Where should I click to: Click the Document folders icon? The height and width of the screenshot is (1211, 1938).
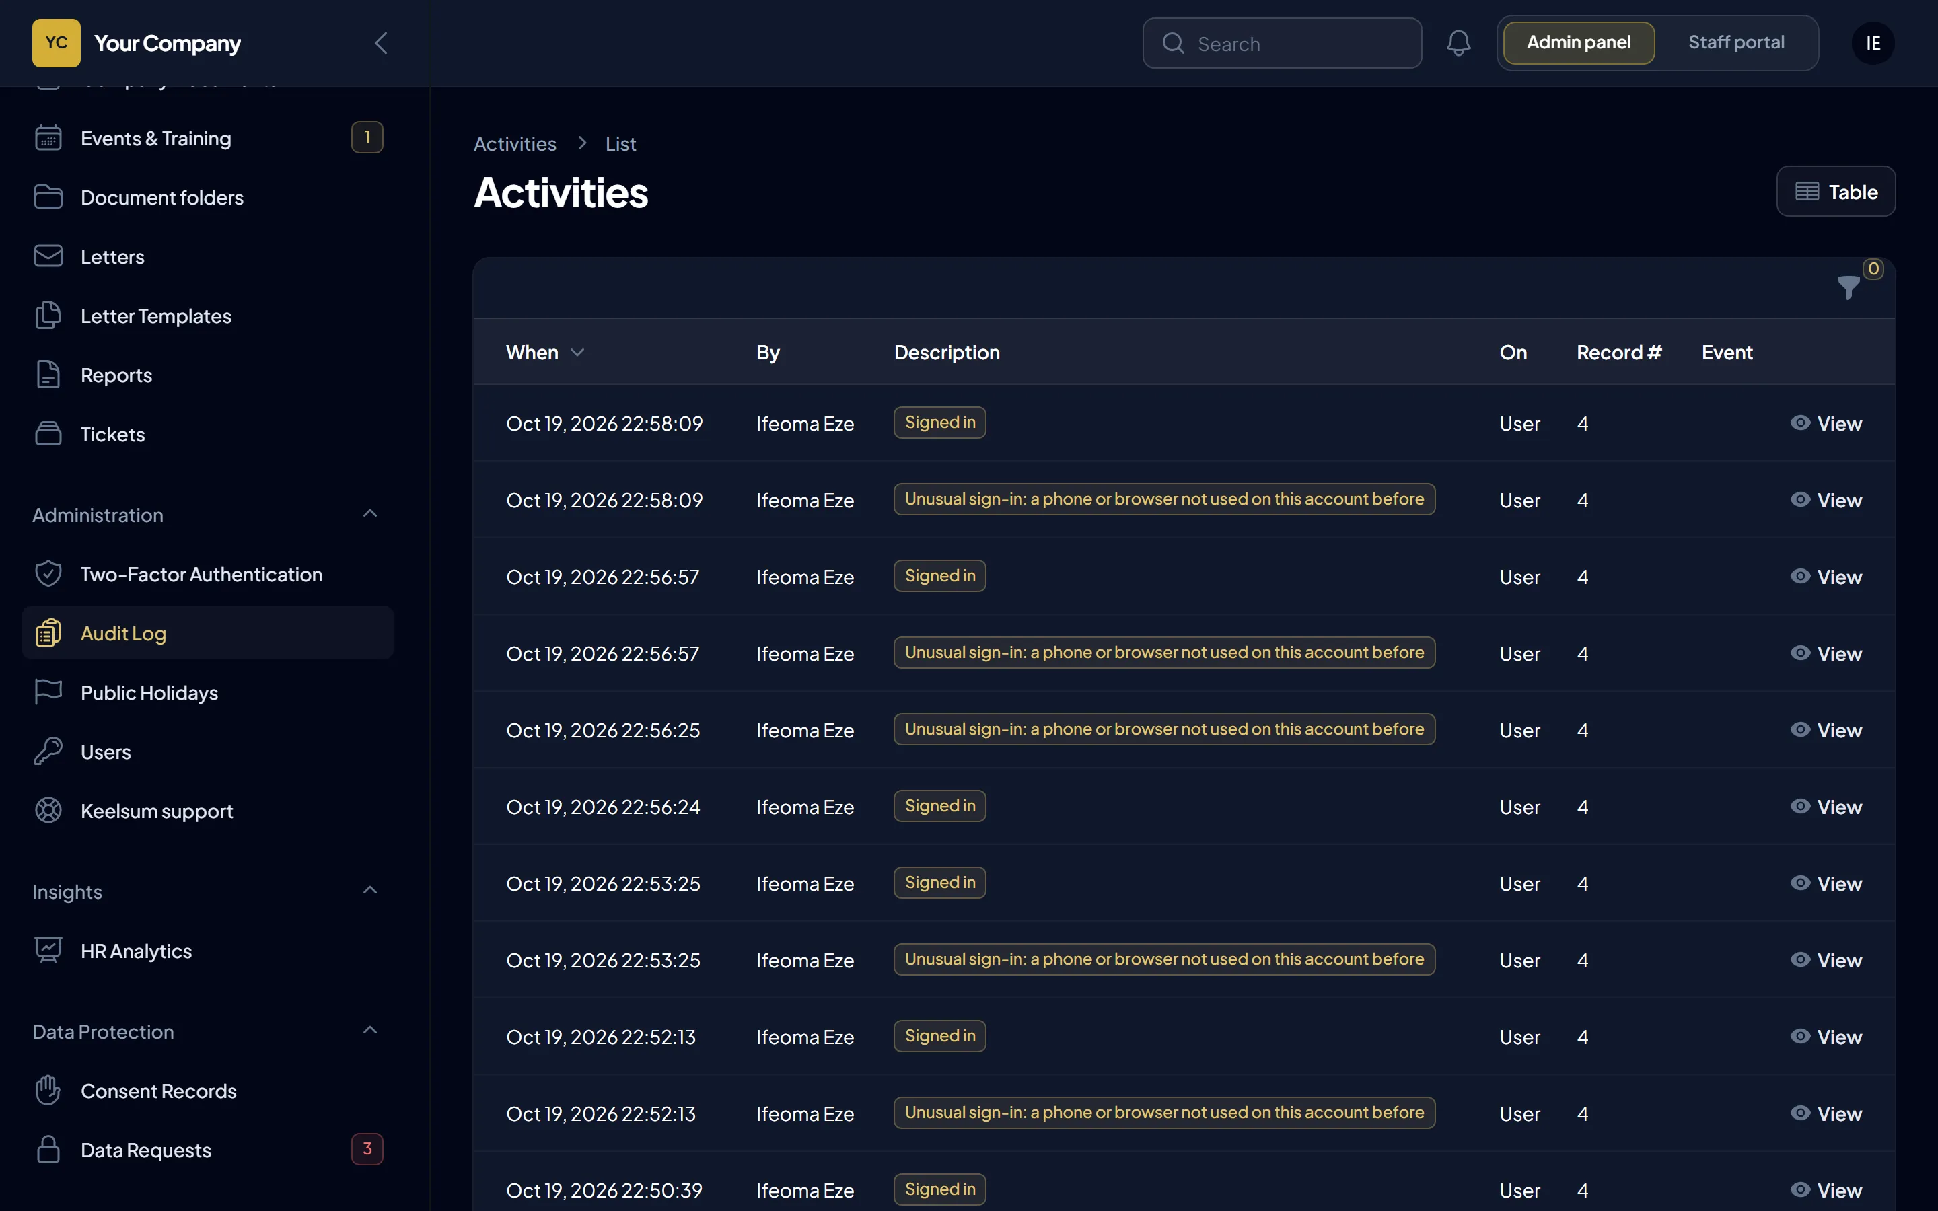pyautogui.click(x=48, y=197)
